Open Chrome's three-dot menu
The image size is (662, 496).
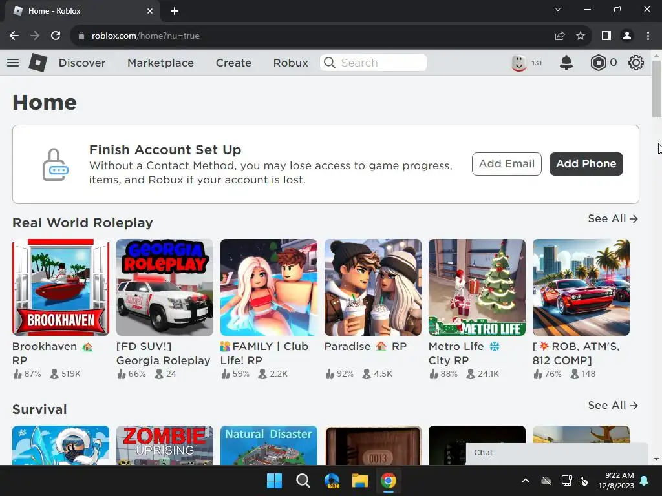(x=648, y=36)
